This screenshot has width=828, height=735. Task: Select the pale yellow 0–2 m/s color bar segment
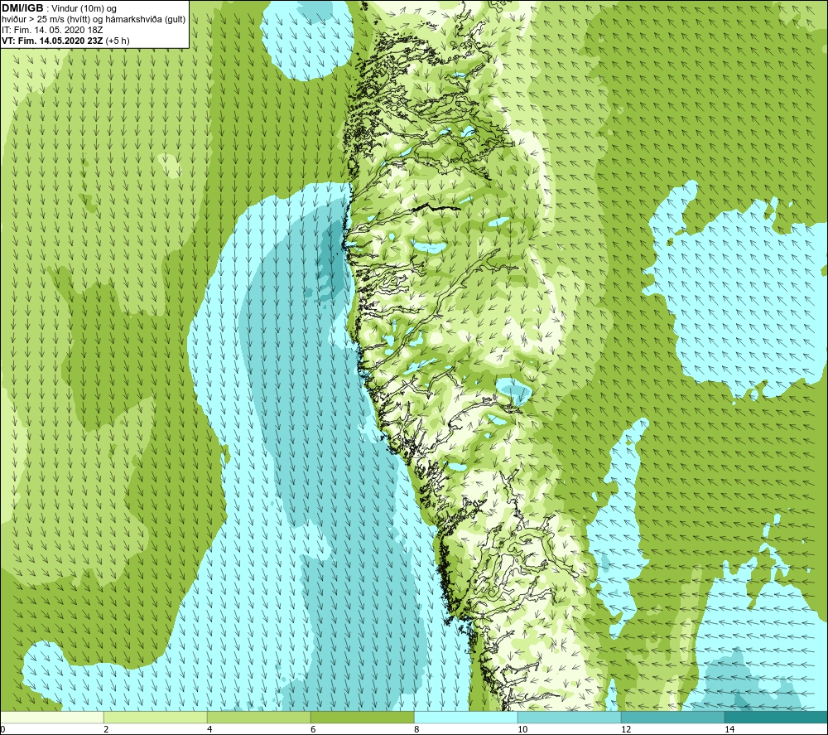[51, 717]
